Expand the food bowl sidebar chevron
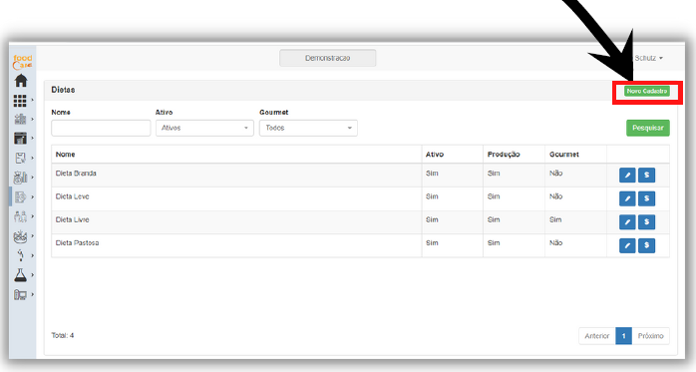 pyautogui.click(x=32, y=235)
